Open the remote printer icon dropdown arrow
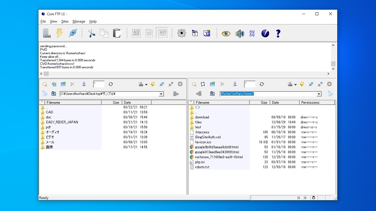 coord(296,85)
